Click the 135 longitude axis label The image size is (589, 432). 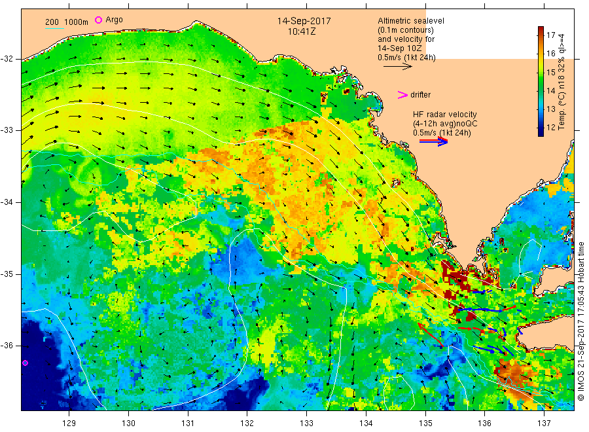(x=425, y=423)
